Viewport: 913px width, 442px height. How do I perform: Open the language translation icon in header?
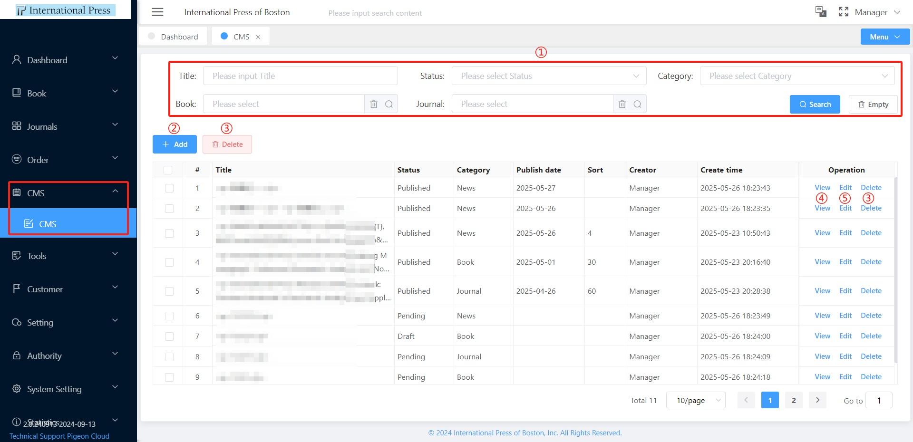(820, 12)
